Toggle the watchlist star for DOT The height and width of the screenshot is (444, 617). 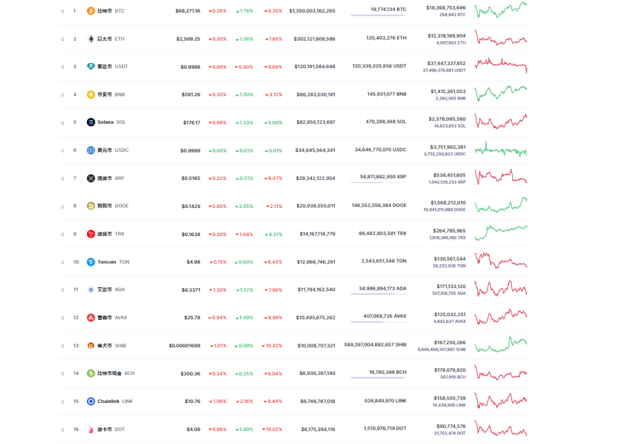(63, 430)
